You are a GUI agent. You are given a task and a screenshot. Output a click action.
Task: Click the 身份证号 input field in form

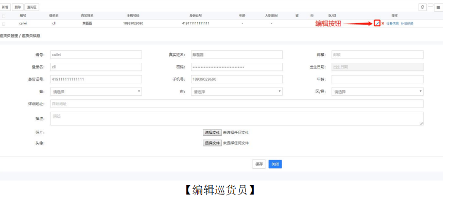pyautogui.click(x=96, y=79)
